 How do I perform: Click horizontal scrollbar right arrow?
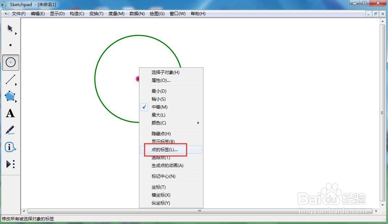pyautogui.click(x=376, y=211)
